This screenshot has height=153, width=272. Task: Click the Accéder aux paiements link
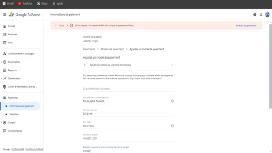tap(246, 25)
